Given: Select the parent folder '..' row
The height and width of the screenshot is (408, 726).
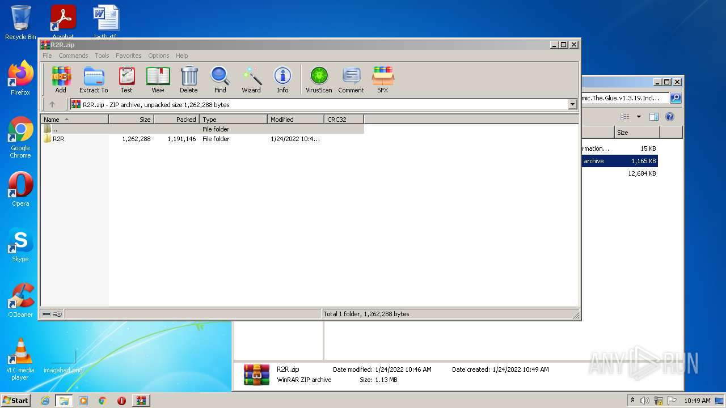Looking at the screenshot, I should (202, 129).
